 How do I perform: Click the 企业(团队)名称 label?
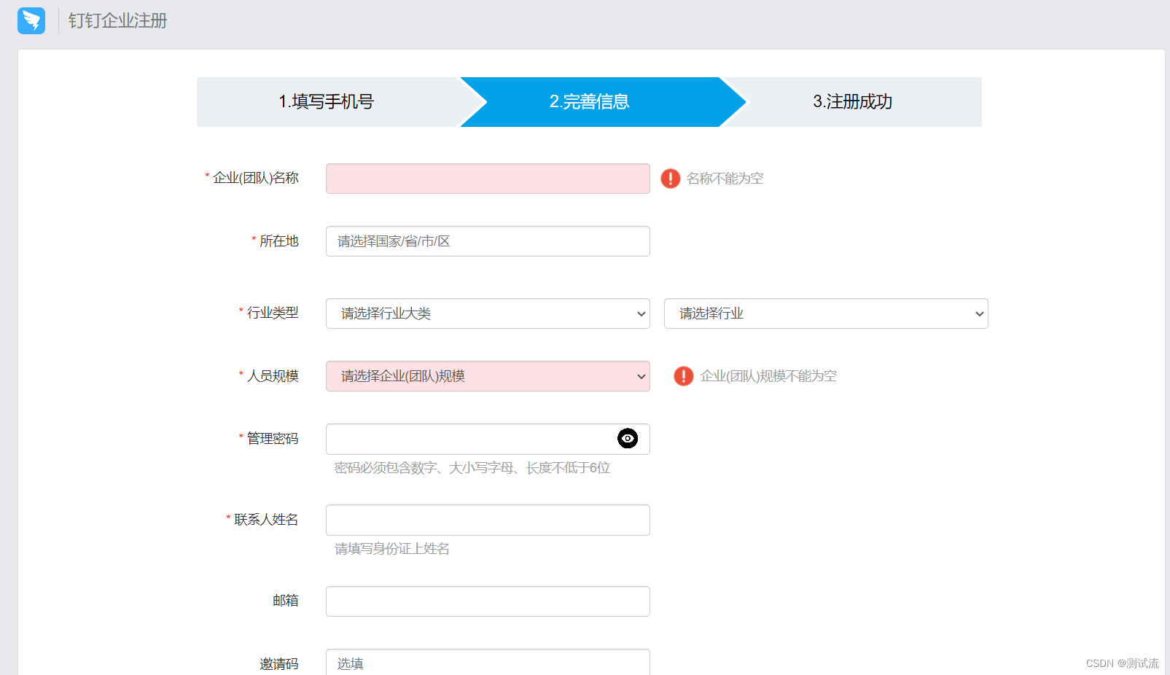pos(256,178)
